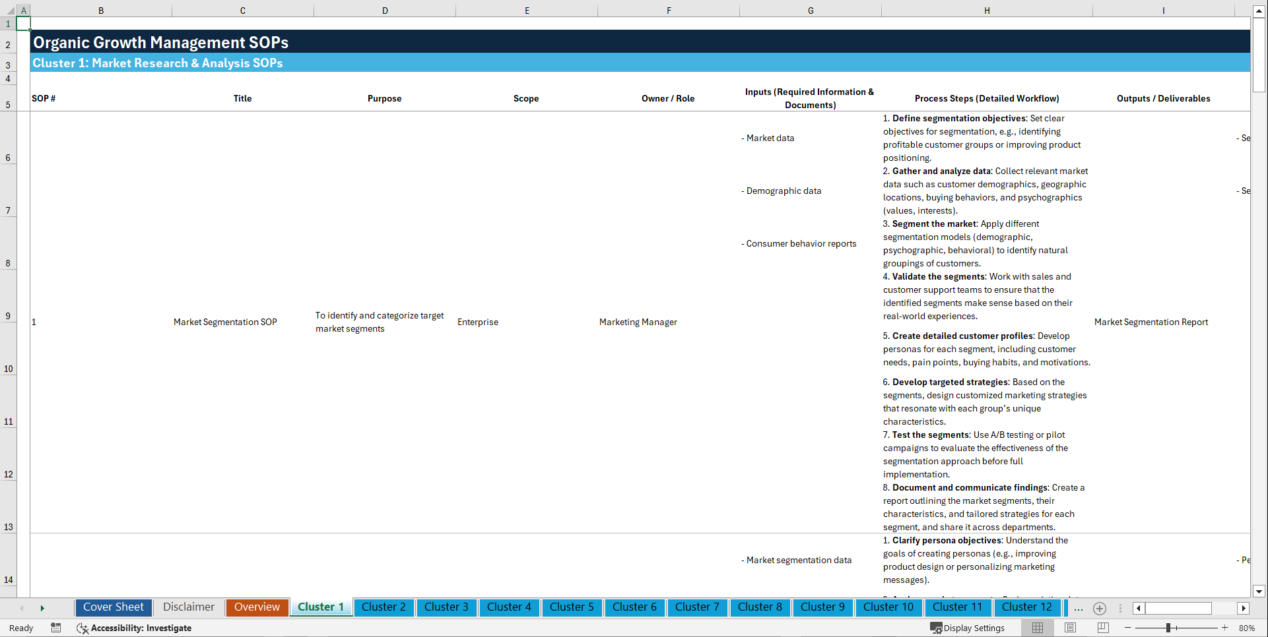This screenshot has height=637, width=1268.
Task: Select the Normal view icon in status bar
Action: click(x=1036, y=628)
